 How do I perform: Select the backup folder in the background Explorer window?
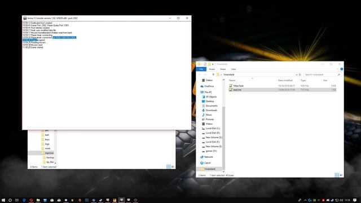point(50,157)
